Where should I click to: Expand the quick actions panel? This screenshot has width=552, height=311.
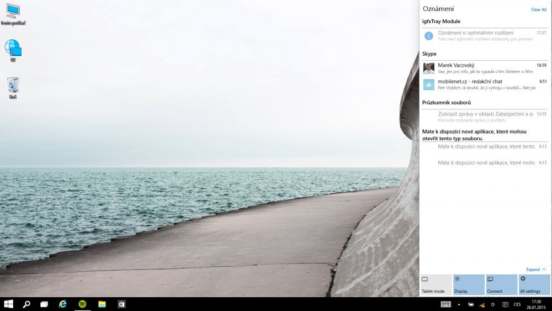tap(536, 270)
